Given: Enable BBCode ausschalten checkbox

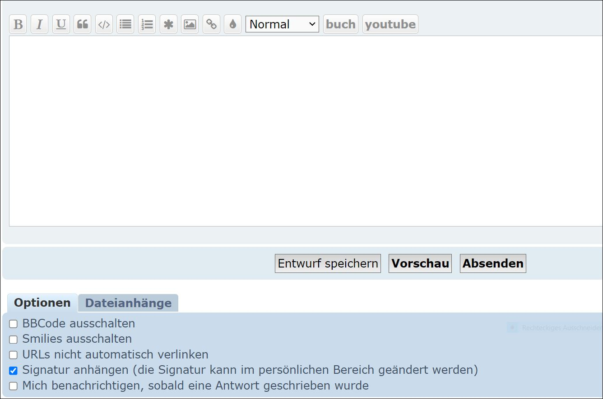Looking at the screenshot, I should point(14,324).
